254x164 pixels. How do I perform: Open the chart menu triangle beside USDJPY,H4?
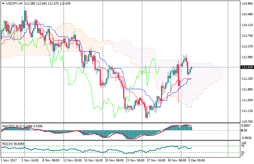3,3
